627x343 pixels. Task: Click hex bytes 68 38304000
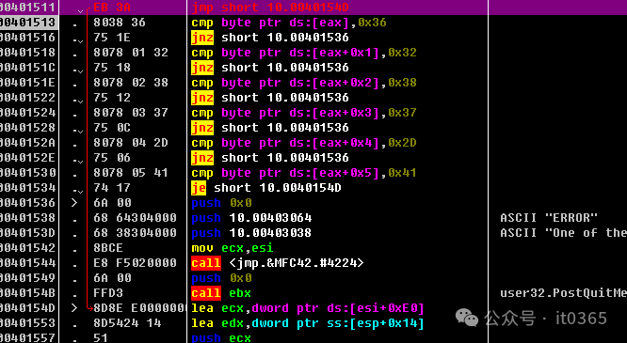click(x=135, y=233)
